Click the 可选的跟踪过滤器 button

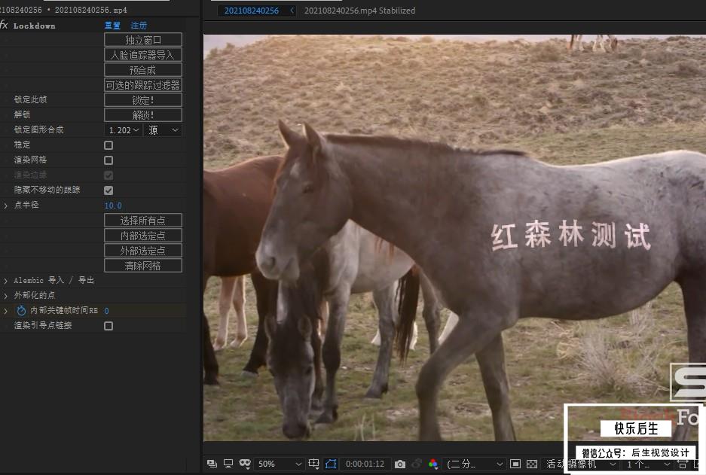[143, 85]
